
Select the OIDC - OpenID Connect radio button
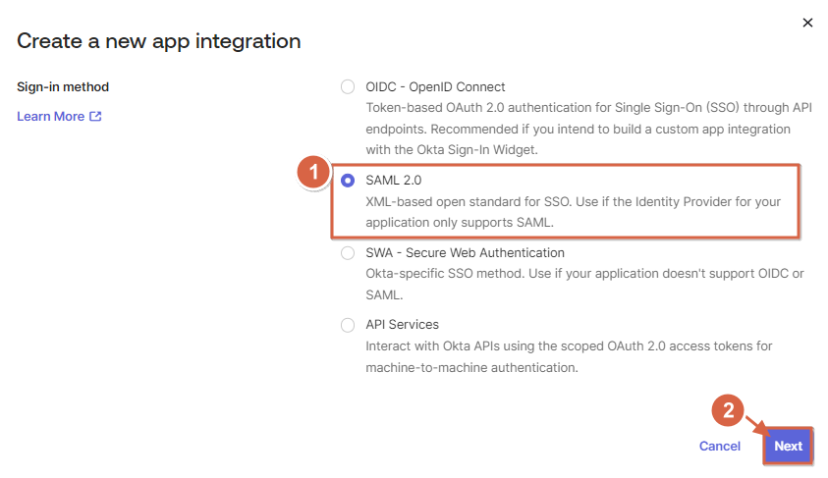(348, 86)
